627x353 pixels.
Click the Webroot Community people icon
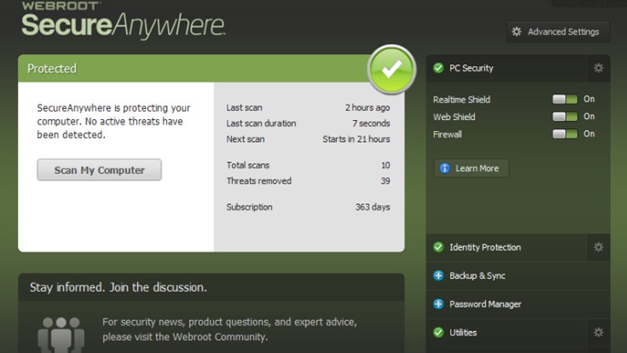coord(60,333)
